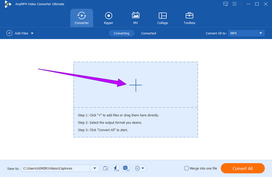
Task: Toggle the lightning high-speed conversion icon
Action: [116, 168]
